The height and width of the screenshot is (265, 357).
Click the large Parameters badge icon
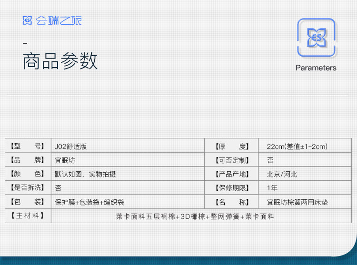(316, 38)
